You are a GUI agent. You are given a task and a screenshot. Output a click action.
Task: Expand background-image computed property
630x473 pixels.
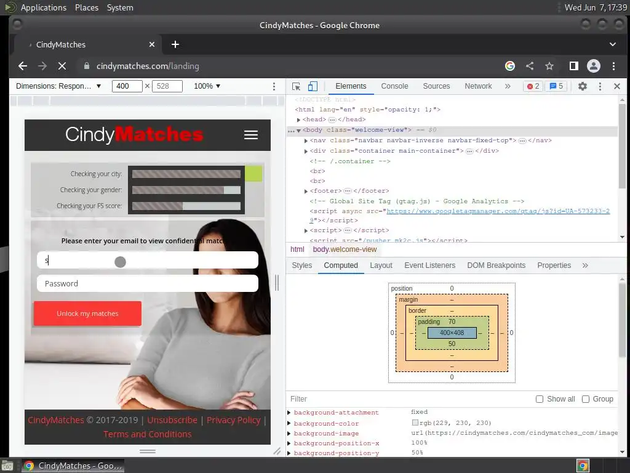tap(289, 433)
